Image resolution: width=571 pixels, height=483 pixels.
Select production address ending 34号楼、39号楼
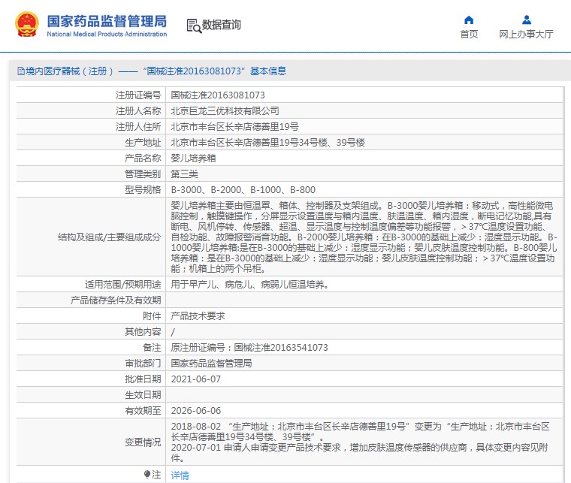pos(268,142)
